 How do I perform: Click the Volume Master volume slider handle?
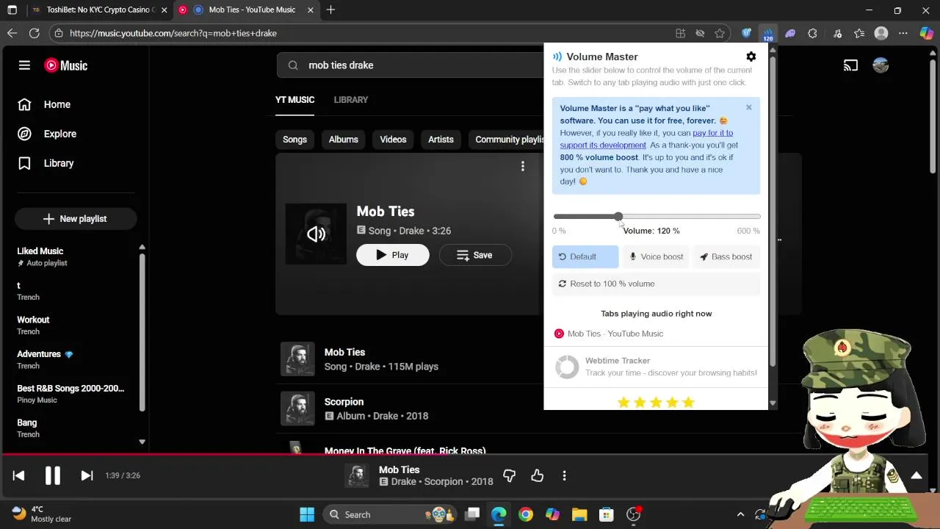[618, 217]
